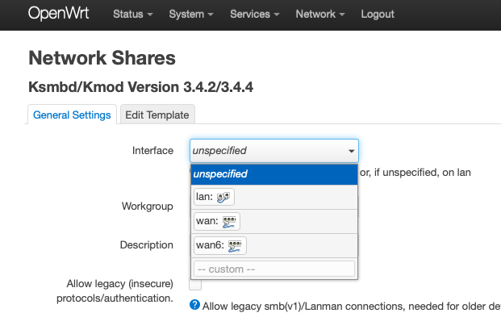The image size is (501, 313).
Task: Click the Allow legacy smb(v1)/Lanman help text
Action: coord(352,306)
